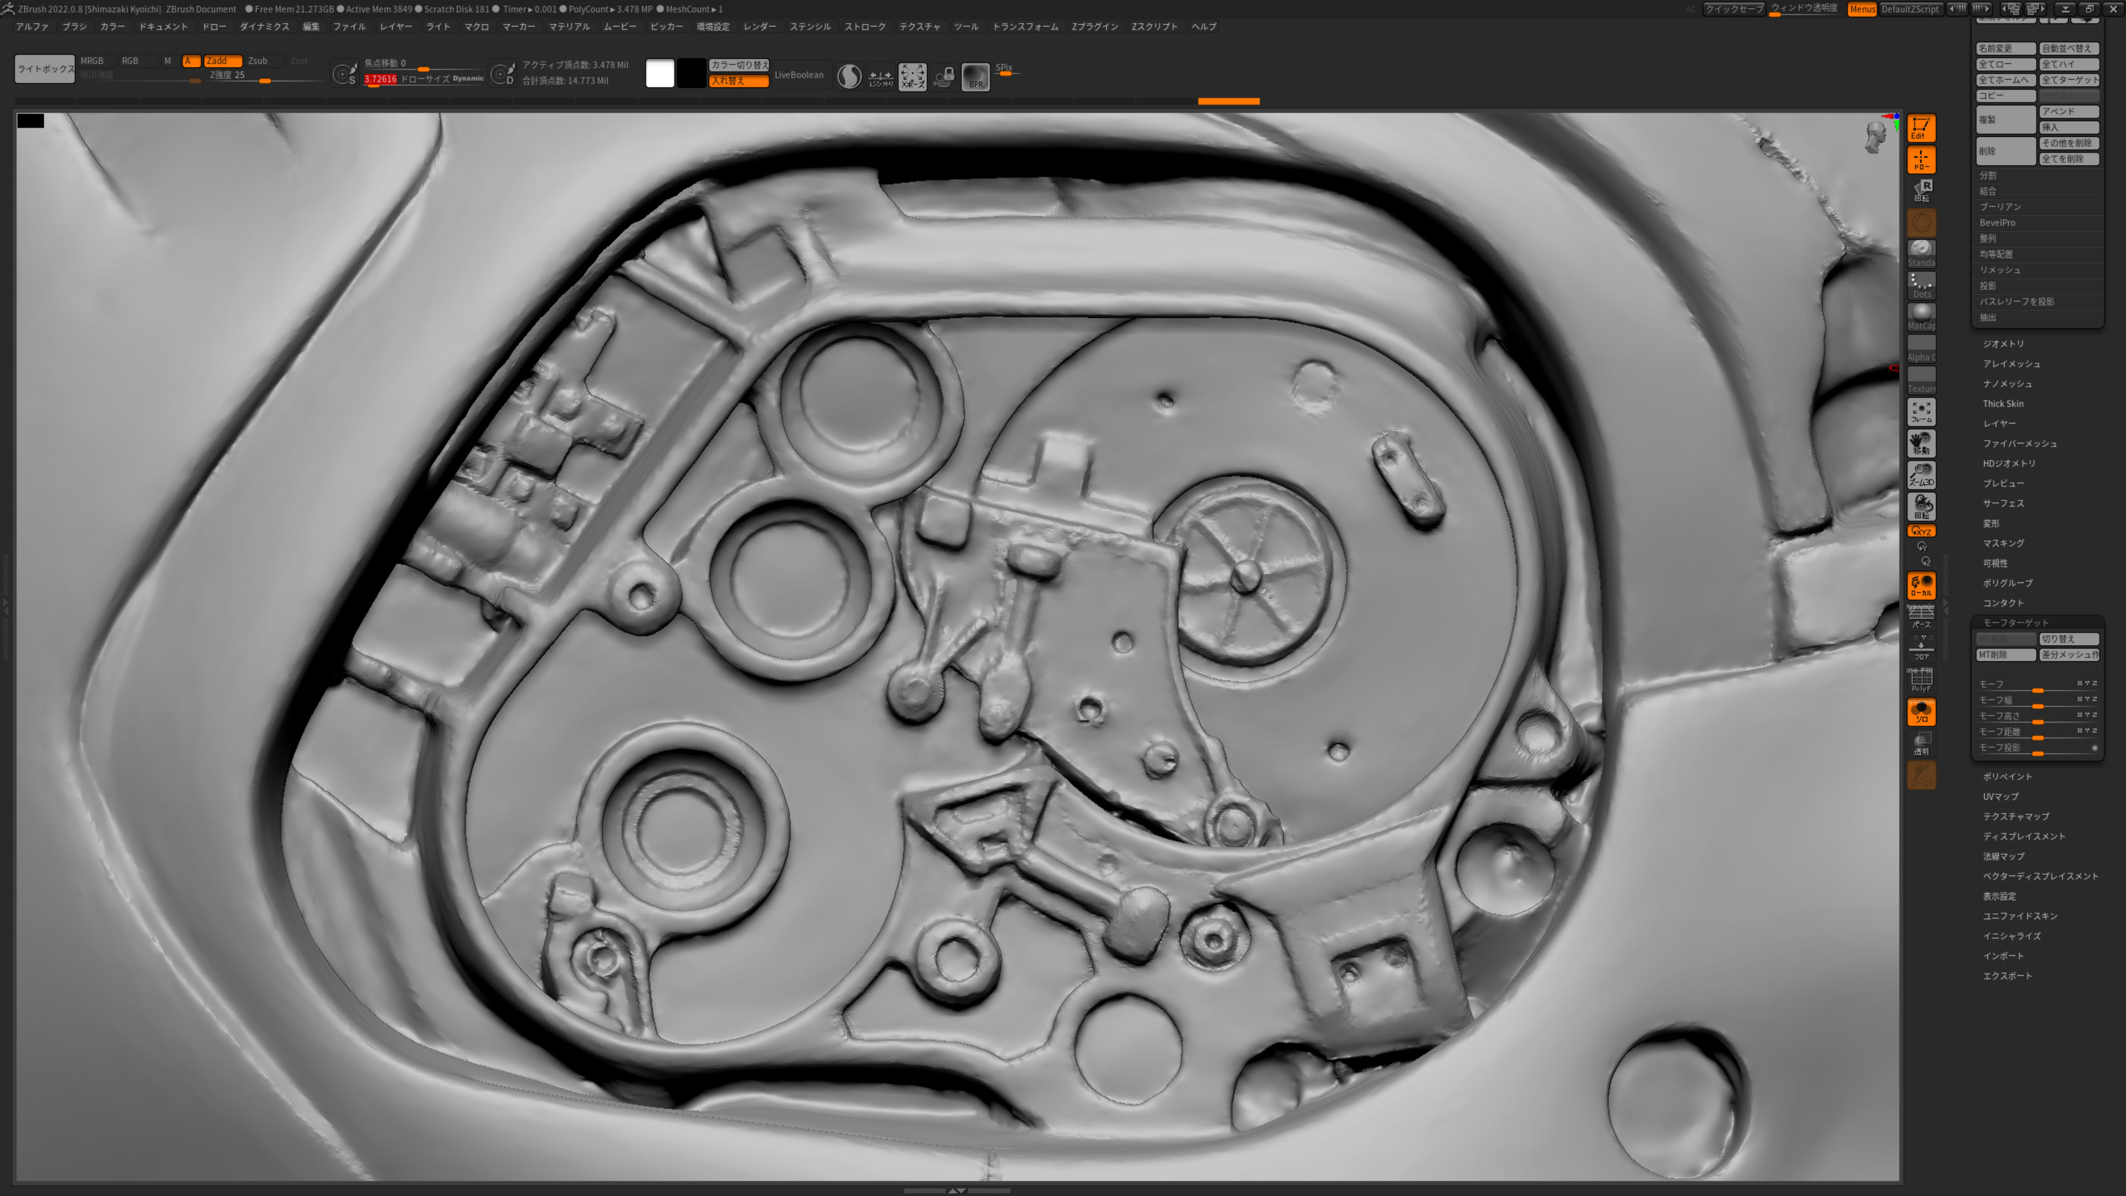Image resolution: width=2126 pixels, height=1196 pixels.
Task: Click the Frame (フレーム) view icon
Action: pyautogui.click(x=1921, y=412)
